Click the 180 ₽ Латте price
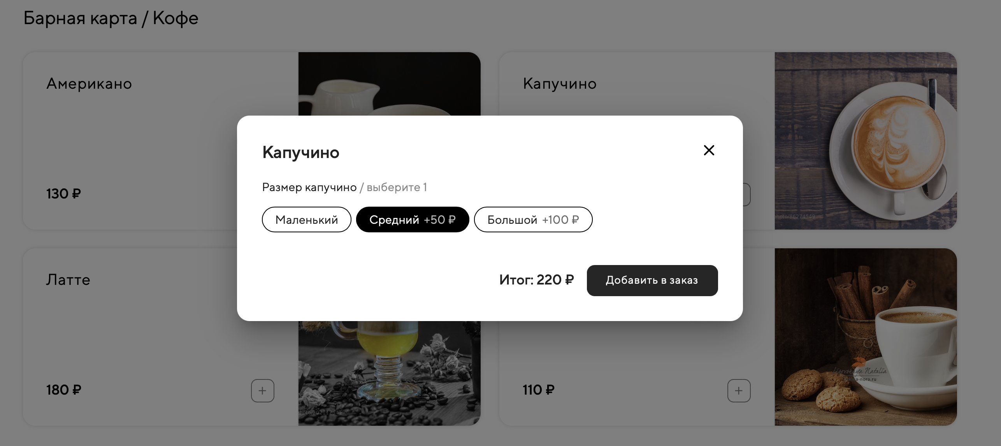Viewport: 1001px width, 446px height. 63,390
